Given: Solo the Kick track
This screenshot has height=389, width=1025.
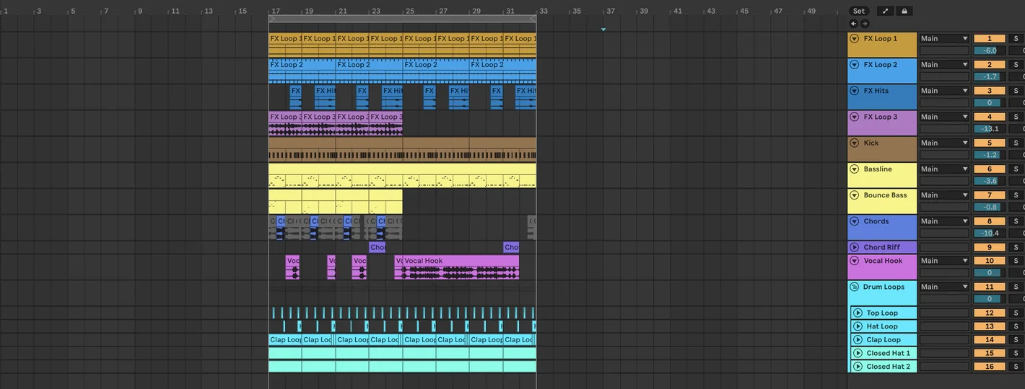Looking at the screenshot, I should point(1016,143).
